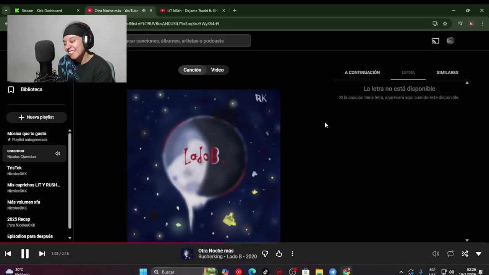Click sidebar playlist scrollbar down arrow

(x=70, y=238)
